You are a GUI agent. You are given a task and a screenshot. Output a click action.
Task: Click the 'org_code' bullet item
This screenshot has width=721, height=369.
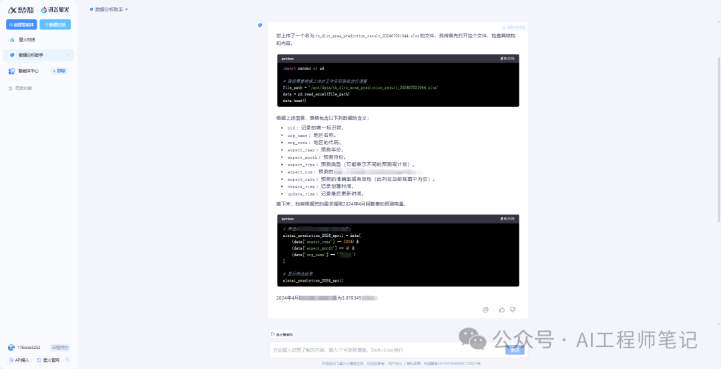[314, 142]
